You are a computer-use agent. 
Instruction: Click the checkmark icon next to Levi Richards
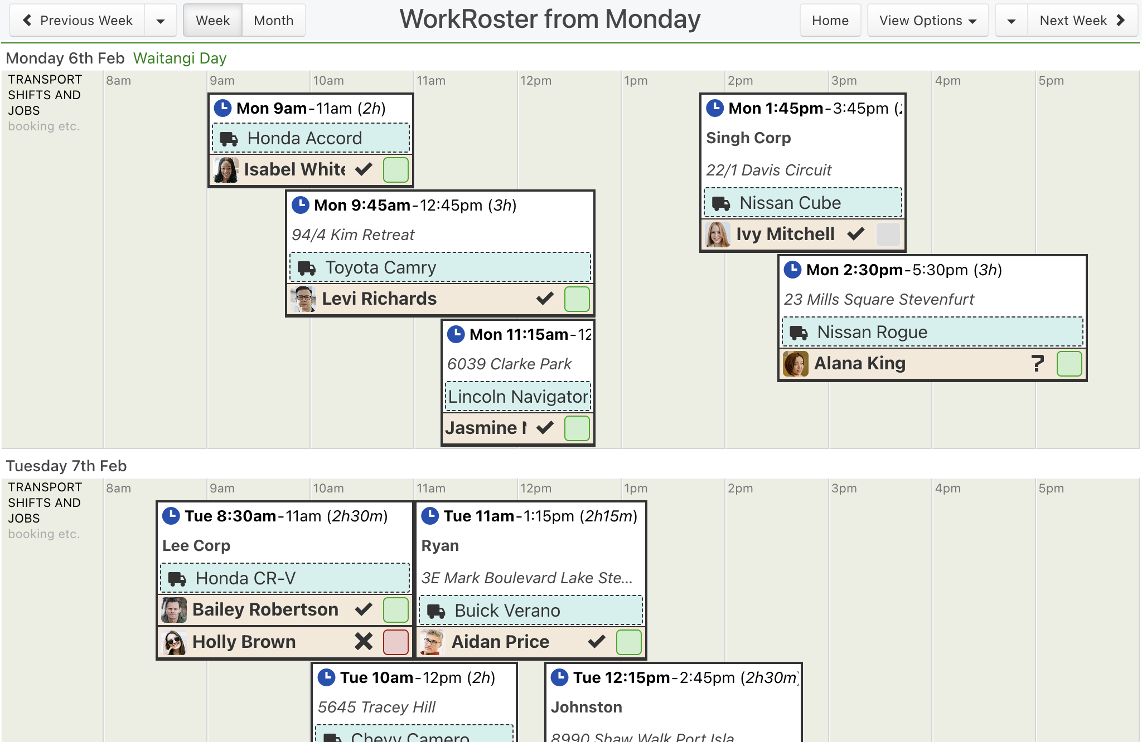pos(545,299)
